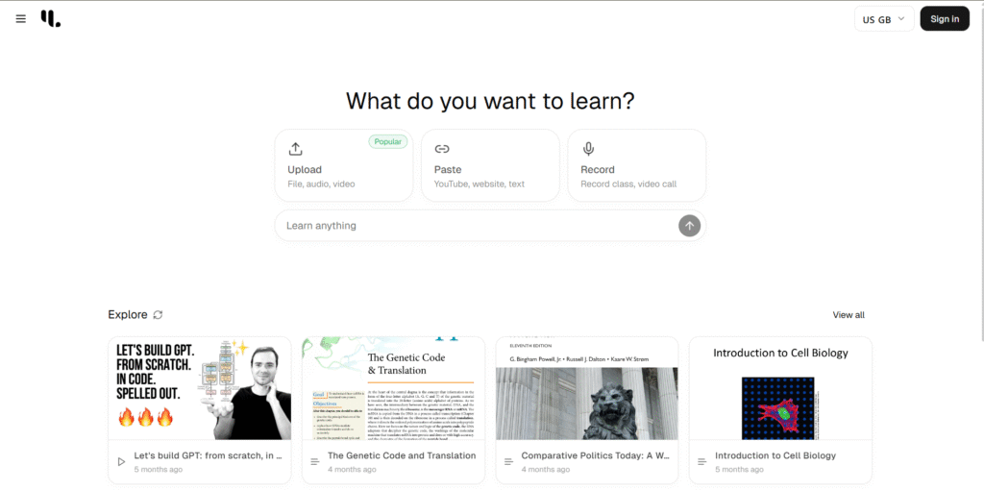
Task: Open the US GB language dropdown
Action: click(884, 19)
